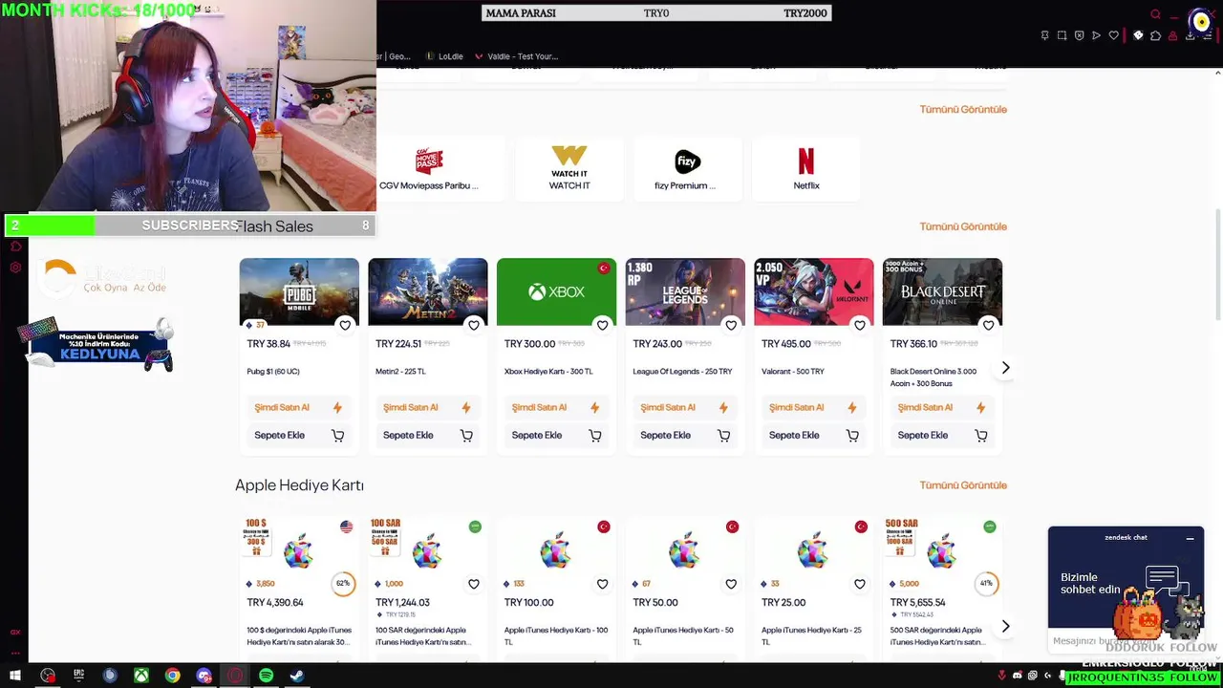Click Şimdi Satın Al for Xbox Hediye Kartı

556,408
